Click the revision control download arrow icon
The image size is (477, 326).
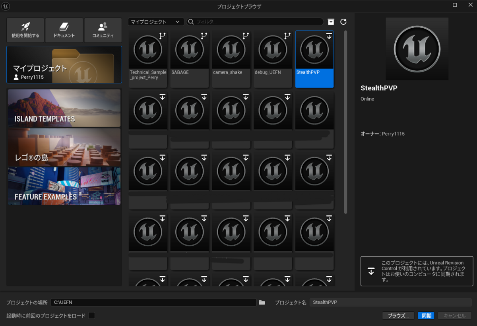click(x=371, y=272)
